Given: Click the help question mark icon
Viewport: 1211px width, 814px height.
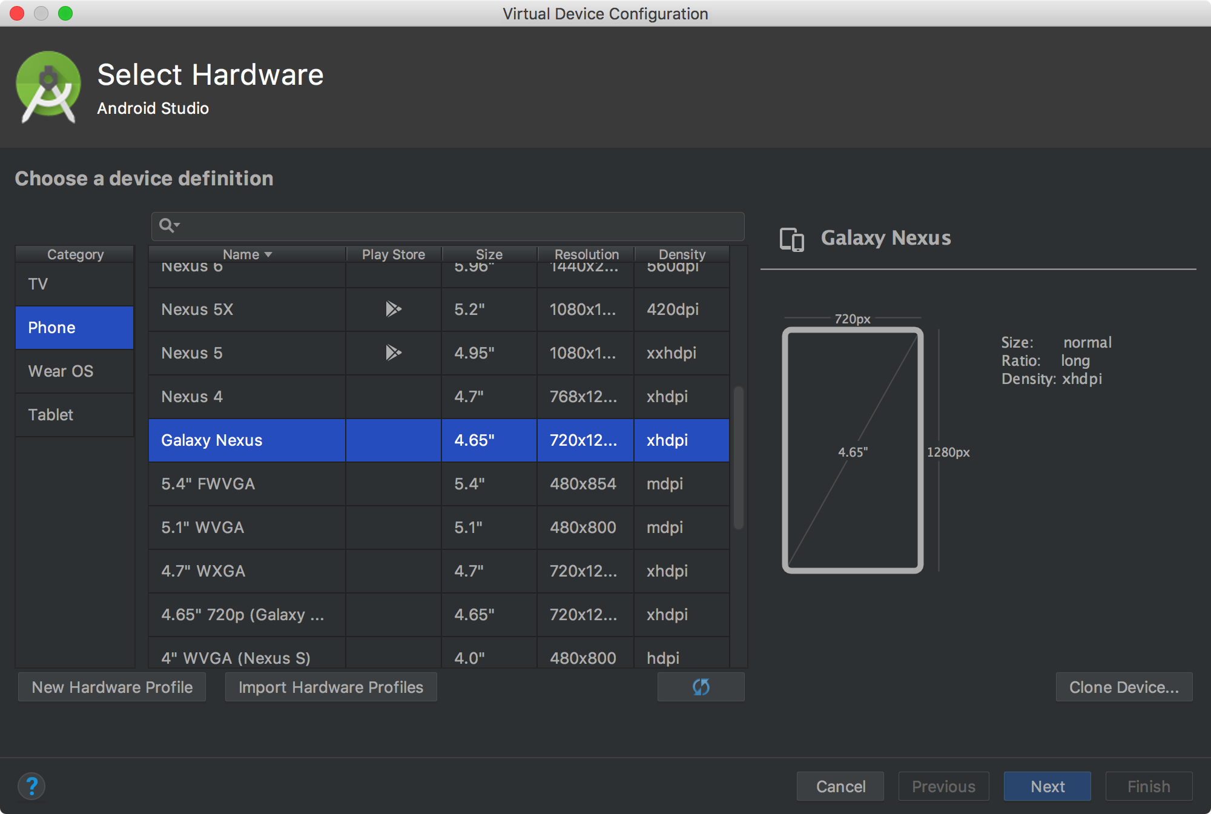Looking at the screenshot, I should coord(31,786).
